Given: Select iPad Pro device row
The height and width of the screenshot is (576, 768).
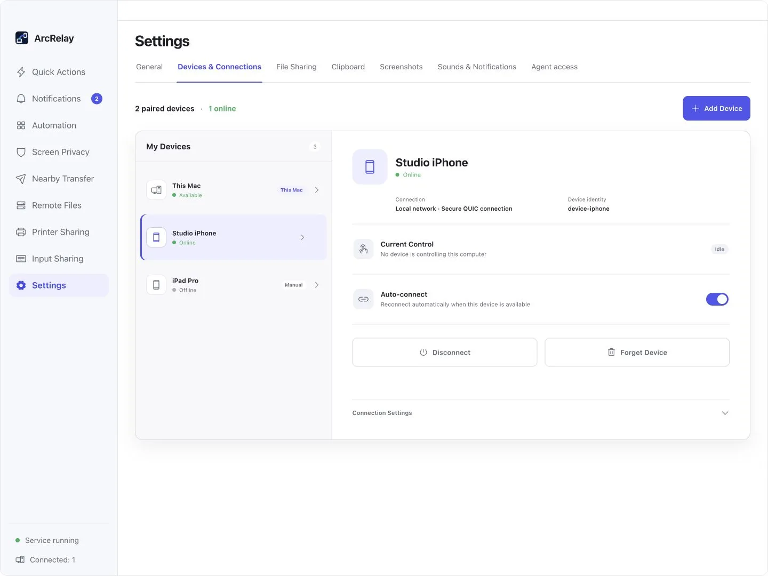Looking at the screenshot, I should tap(234, 285).
